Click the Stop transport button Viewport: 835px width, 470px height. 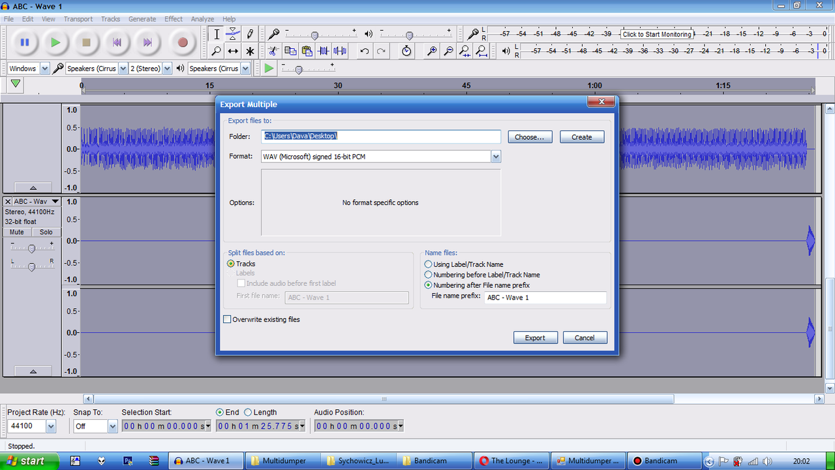(86, 42)
